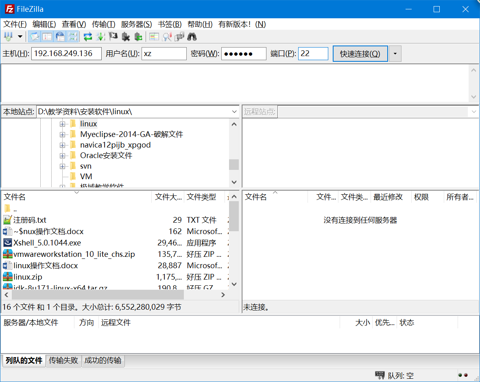Click the local file list vertical scrollbar thumb
This screenshot has width=480, height=382.
click(x=234, y=216)
